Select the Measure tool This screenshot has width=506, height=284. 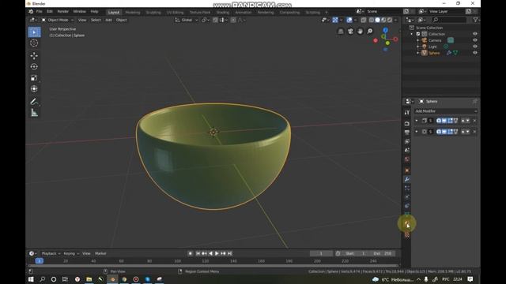34,113
